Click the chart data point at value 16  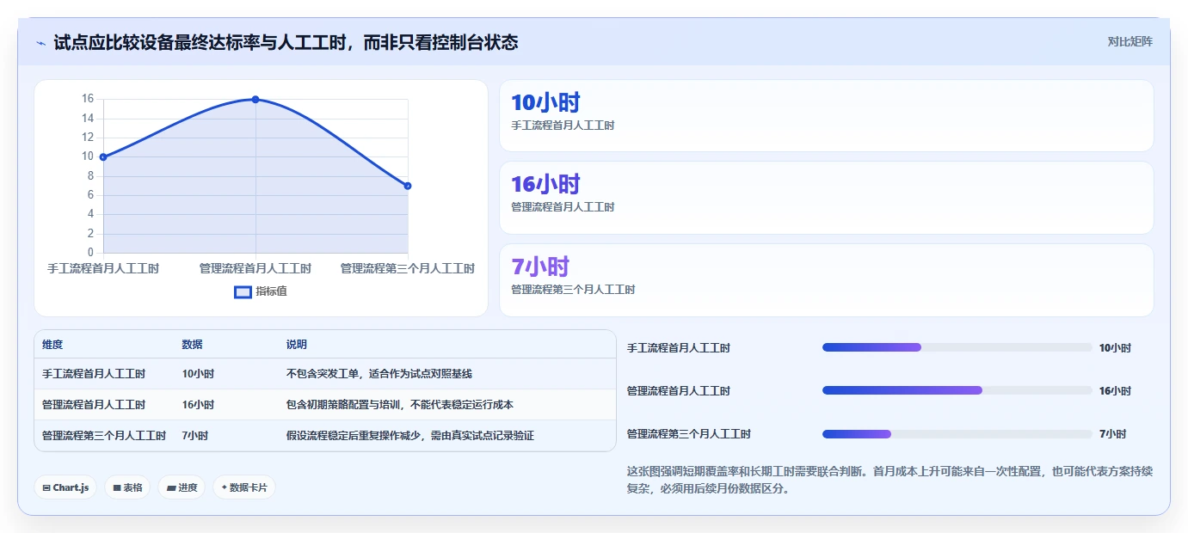[255, 100]
